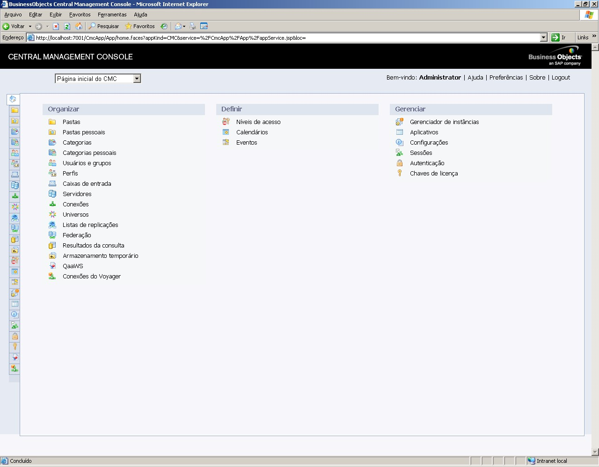Click the Universos icon in Organizar

click(x=52, y=215)
